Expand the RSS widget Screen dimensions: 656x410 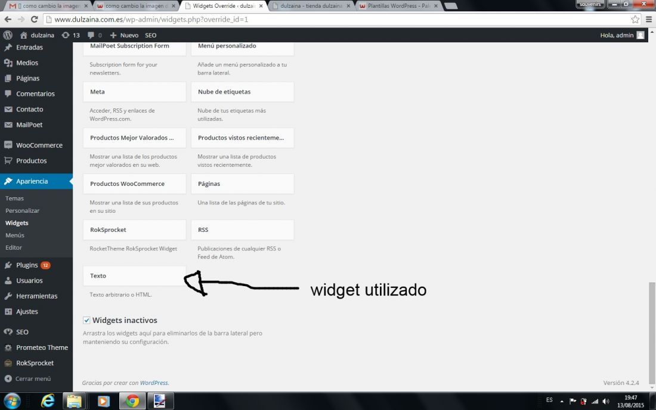[x=242, y=230]
